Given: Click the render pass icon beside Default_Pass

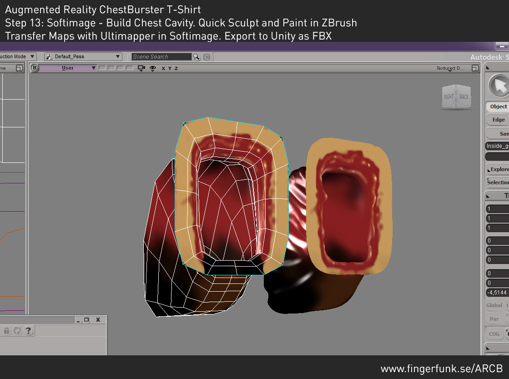Looking at the screenshot, I should pos(49,57).
